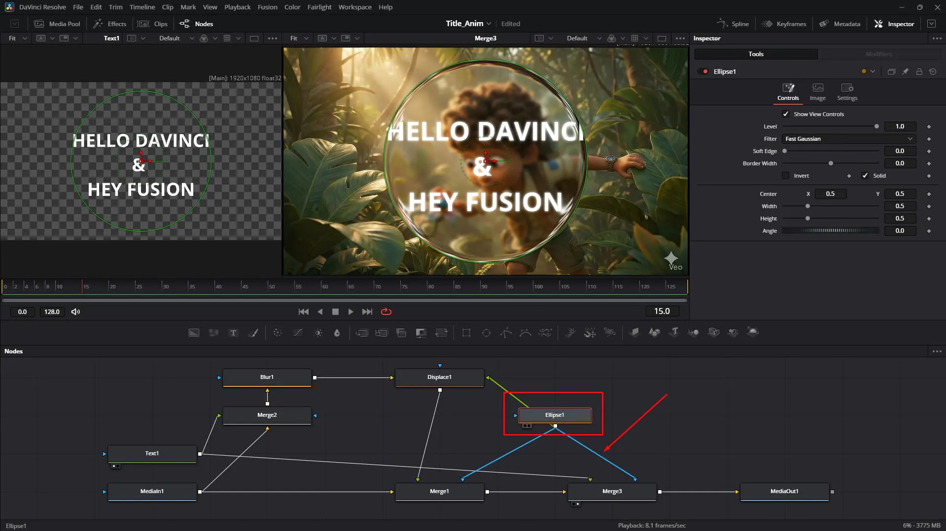Open the Metadata panel
This screenshot has width=946, height=531.
(x=840, y=24)
